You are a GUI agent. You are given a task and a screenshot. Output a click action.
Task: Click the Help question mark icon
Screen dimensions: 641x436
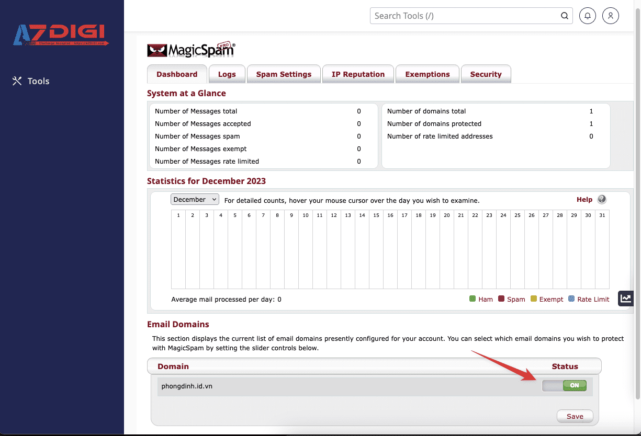point(602,199)
